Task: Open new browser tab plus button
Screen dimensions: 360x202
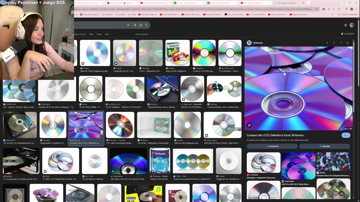Action: (309, 3)
